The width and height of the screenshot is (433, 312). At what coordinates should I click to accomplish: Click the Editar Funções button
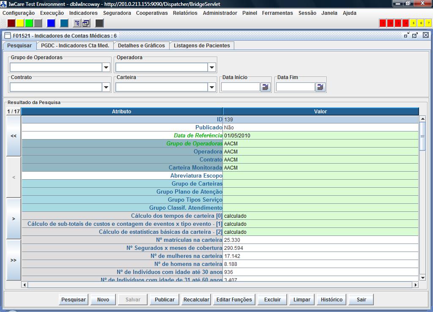tap(234, 299)
